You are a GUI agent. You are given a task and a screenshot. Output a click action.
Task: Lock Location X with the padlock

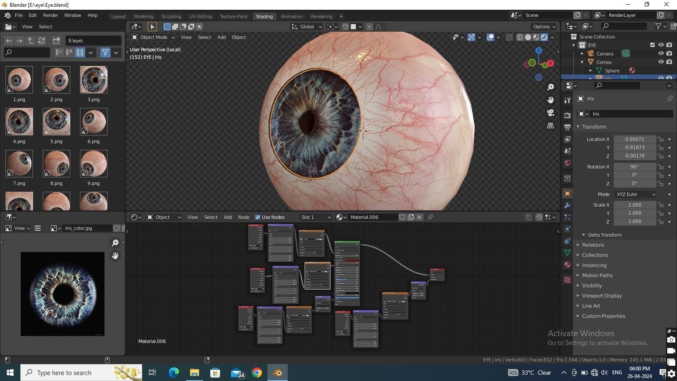[x=660, y=139]
